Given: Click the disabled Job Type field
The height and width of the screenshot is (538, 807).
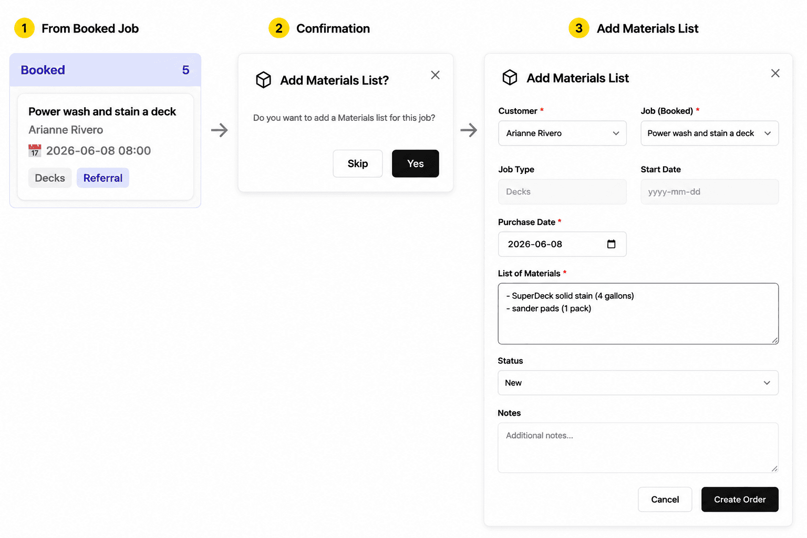Looking at the screenshot, I should (562, 192).
